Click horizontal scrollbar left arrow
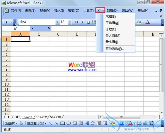 (x=101, y=117)
